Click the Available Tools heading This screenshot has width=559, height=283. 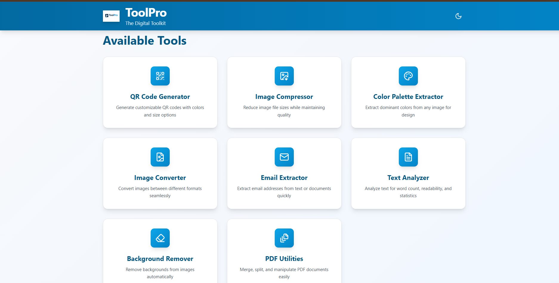tap(145, 41)
